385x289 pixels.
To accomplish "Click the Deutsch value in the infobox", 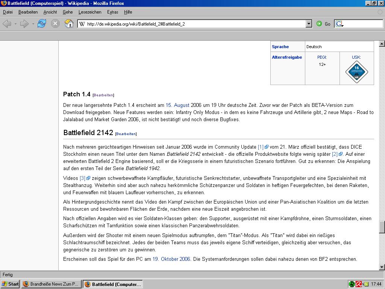I will pos(314,47).
